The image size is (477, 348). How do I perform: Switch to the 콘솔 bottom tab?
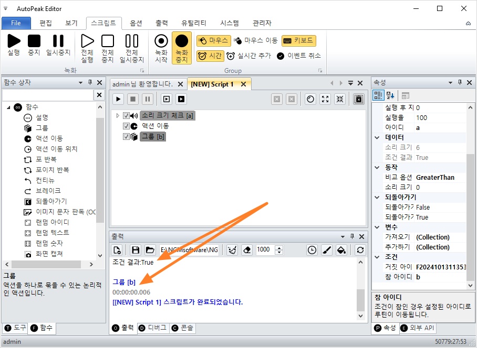(182, 328)
